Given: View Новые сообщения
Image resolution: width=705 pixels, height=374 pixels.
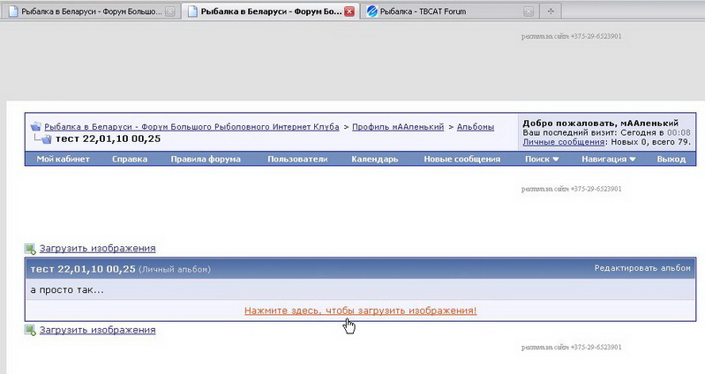Looking at the screenshot, I should (x=461, y=160).
